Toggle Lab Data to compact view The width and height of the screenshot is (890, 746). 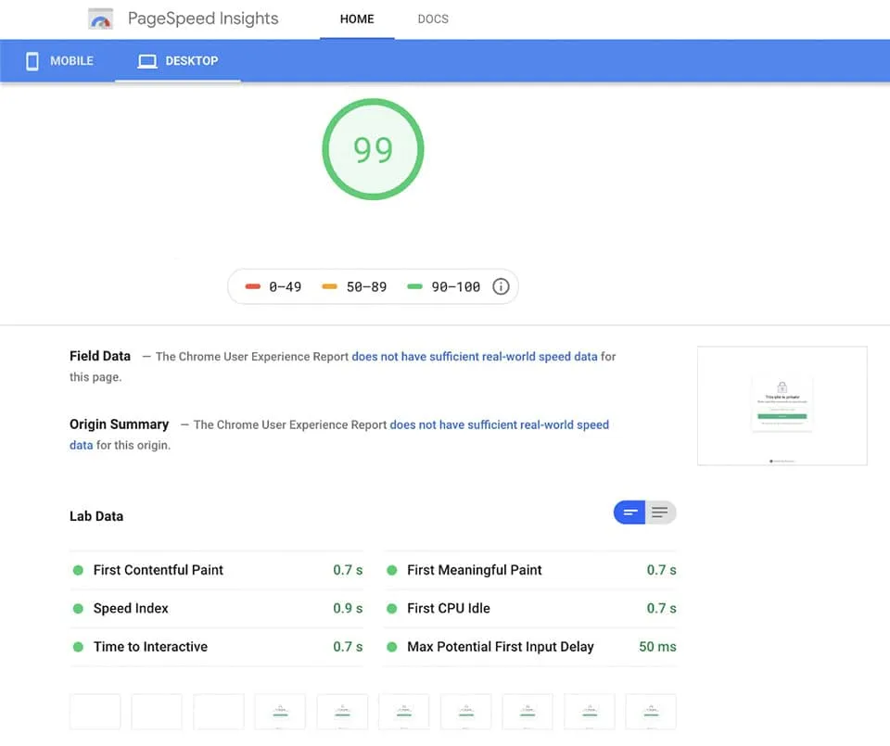click(629, 512)
